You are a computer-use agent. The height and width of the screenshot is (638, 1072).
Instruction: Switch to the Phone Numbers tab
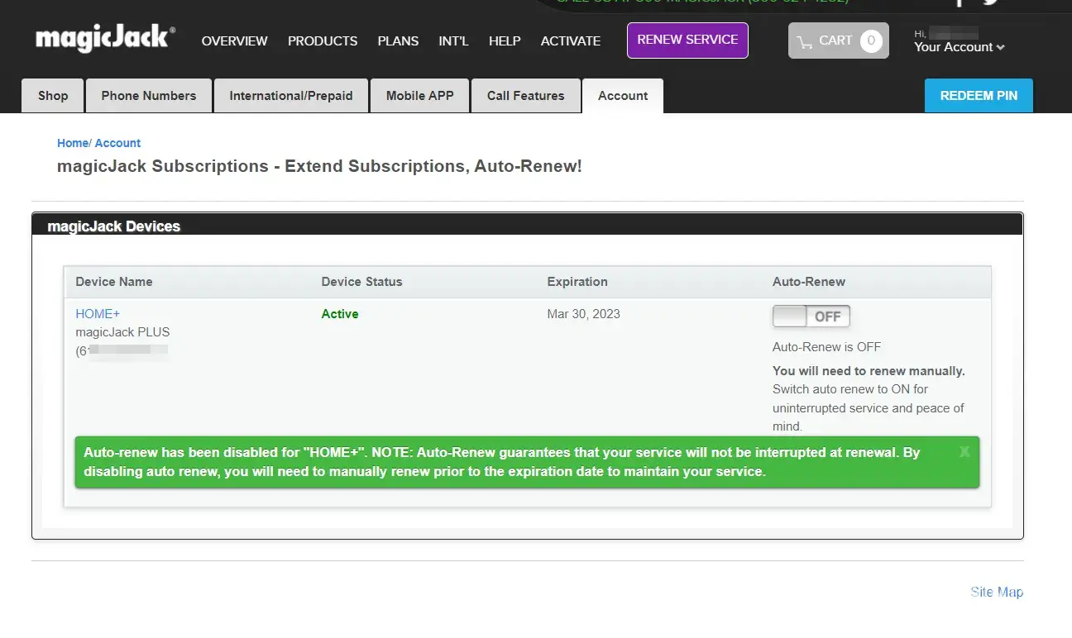tap(149, 96)
